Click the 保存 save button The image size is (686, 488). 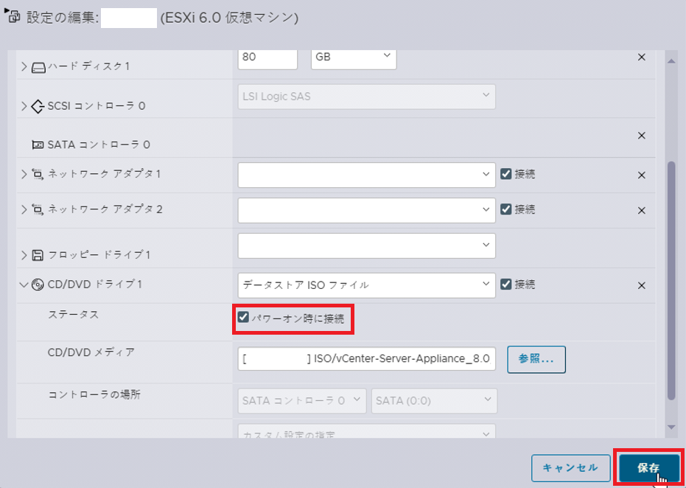649,468
